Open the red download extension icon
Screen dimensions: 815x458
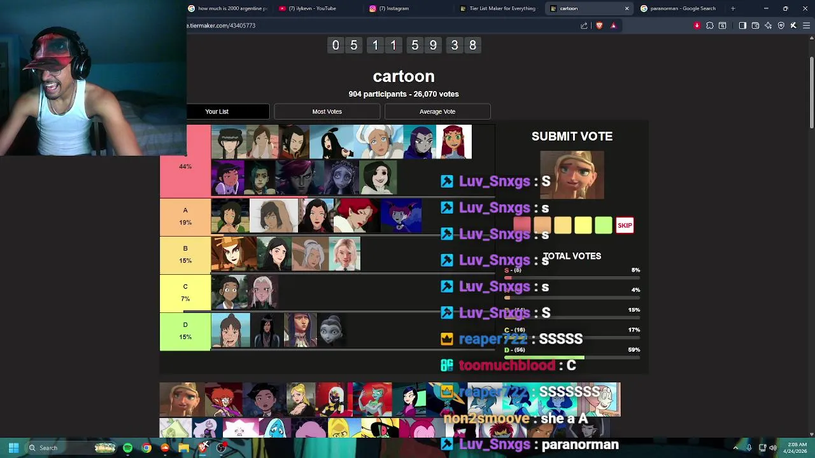click(697, 25)
